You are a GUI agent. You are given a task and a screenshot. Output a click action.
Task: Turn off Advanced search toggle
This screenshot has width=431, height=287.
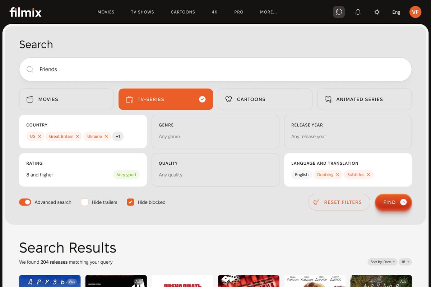pos(25,202)
